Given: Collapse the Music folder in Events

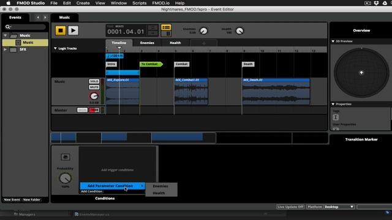Looking at the screenshot, I should pyautogui.click(x=6, y=35).
